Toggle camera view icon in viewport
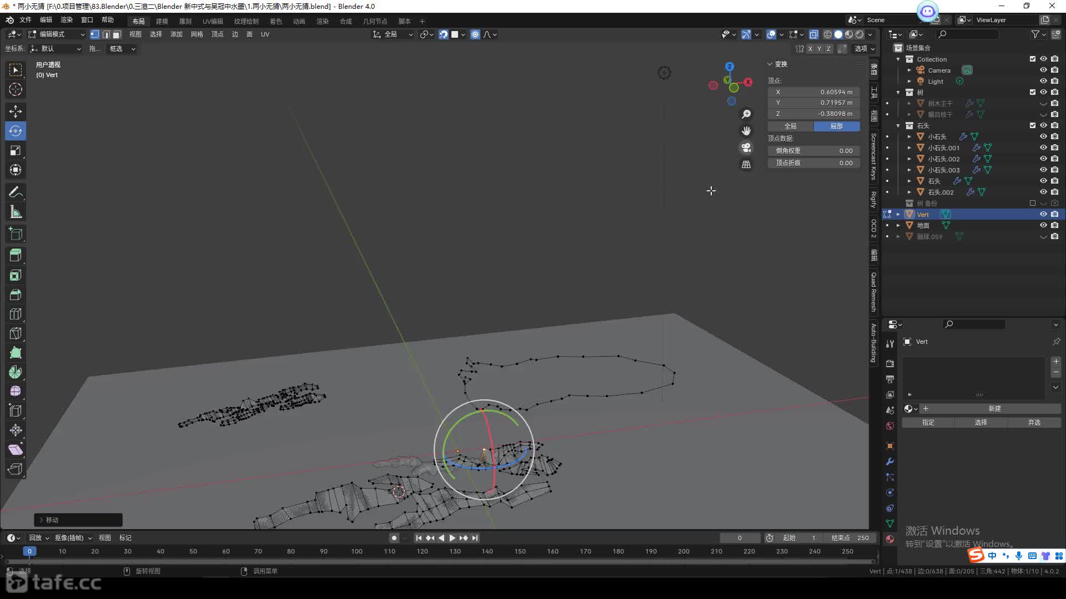The height and width of the screenshot is (599, 1066). point(746,148)
